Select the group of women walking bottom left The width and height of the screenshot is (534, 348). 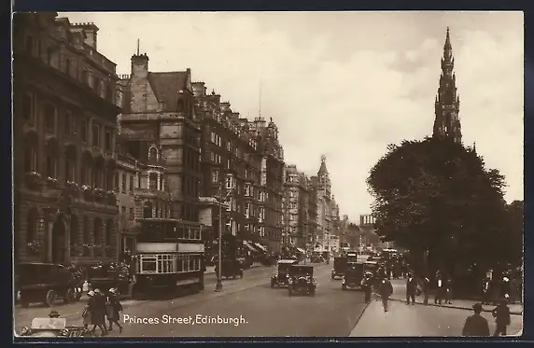click(x=102, y=310)
